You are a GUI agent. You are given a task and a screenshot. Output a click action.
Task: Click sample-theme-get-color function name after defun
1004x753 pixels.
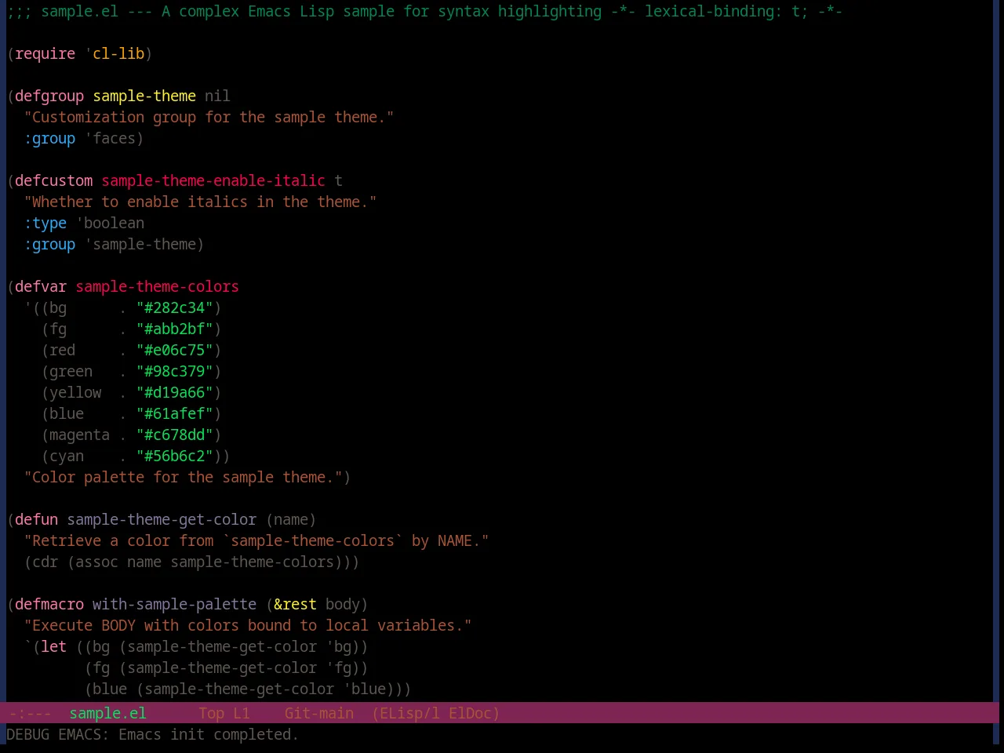[x=162, y=519]
